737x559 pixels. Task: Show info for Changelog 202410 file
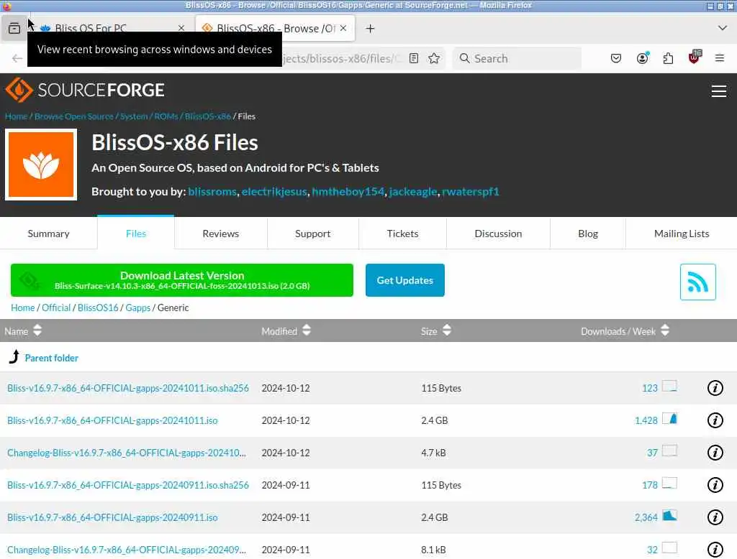coord(715,453)
